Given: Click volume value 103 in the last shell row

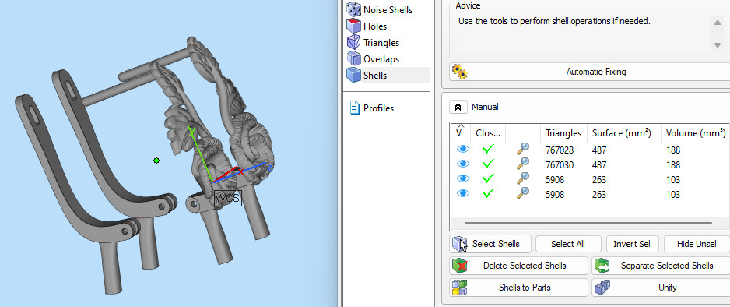Looking at the screenshot, I should click(x=673, y=195).
